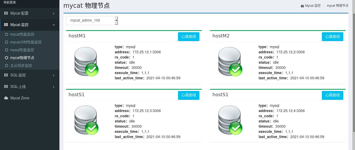Click address 172.25.12.4:3306
355x150 pixels.
coord(291,111)
